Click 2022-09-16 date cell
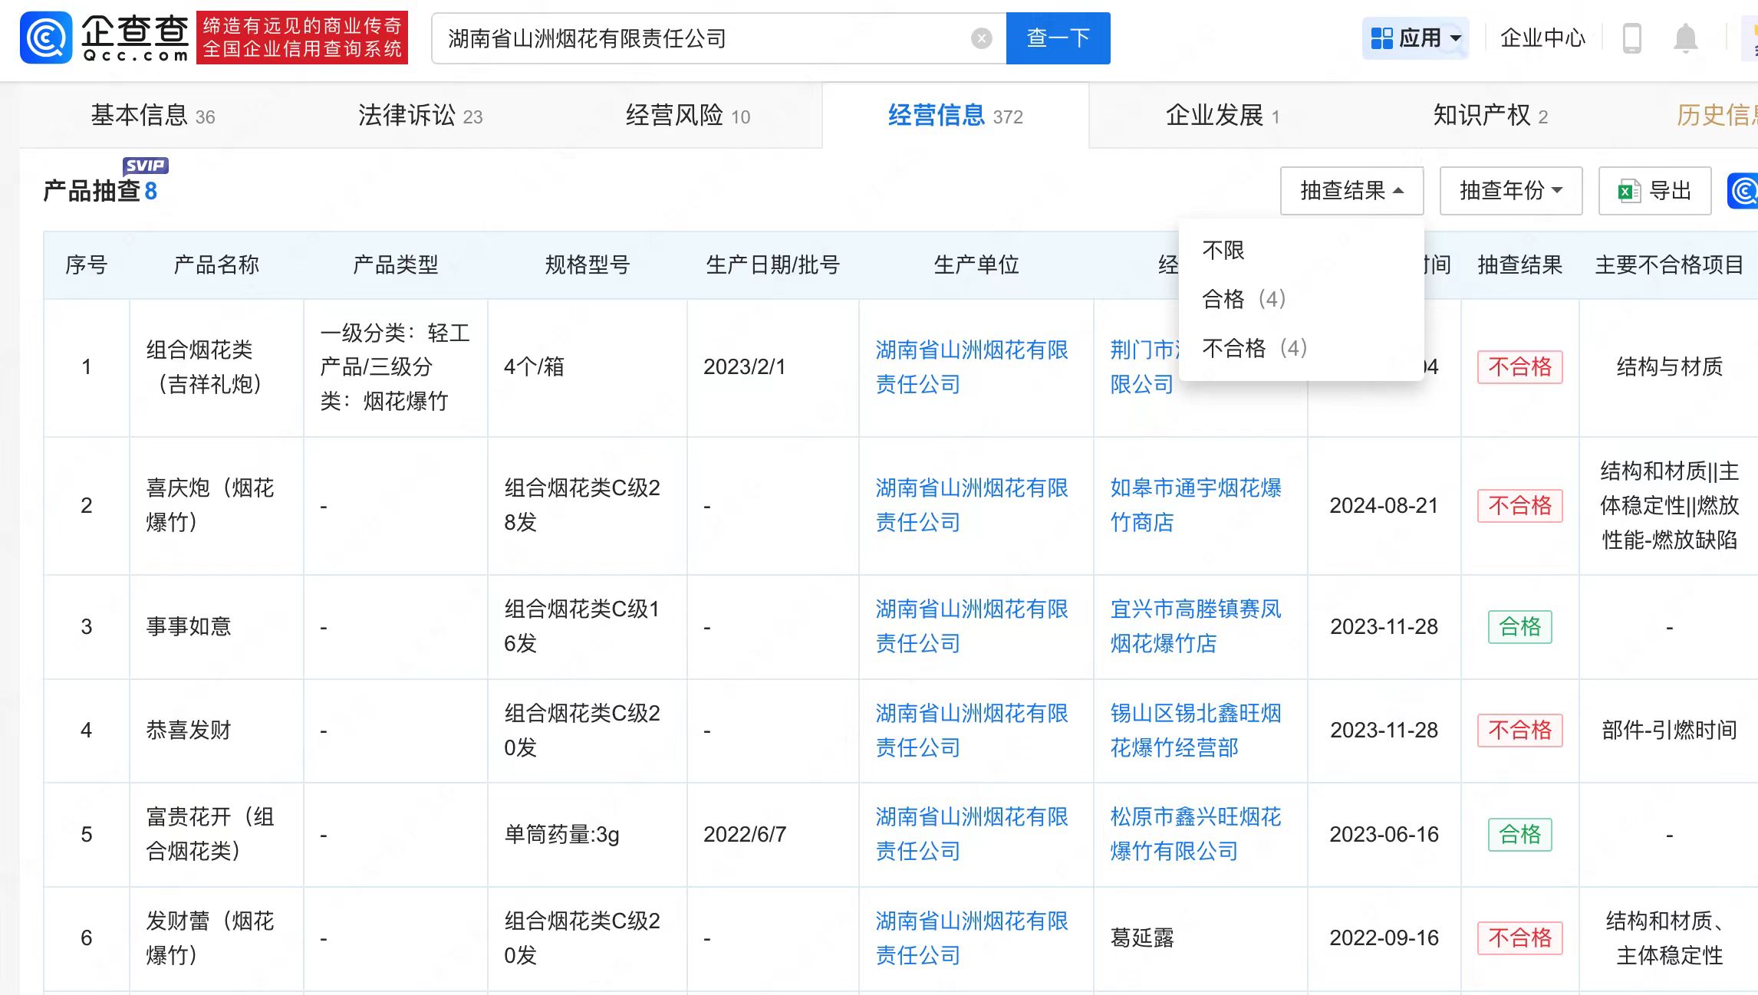The image size is (1758, 995). tap(1384, 938)
